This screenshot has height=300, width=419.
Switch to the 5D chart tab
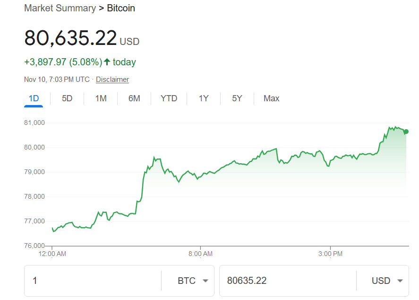point(67,98)
